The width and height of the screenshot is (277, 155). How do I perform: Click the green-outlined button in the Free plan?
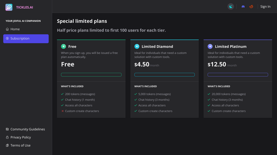(x=91, y=75)
